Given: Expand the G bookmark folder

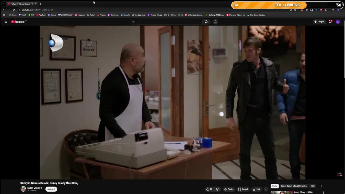Looking at the screenshot, I should point(167,15).
